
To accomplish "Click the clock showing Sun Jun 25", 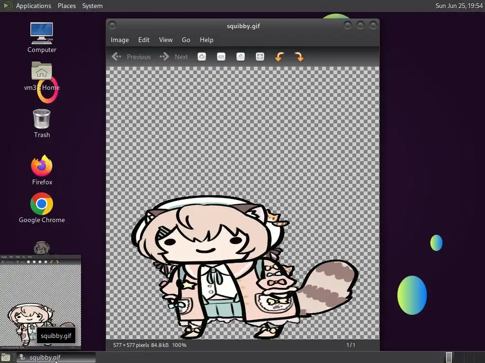I will point(459,6).
